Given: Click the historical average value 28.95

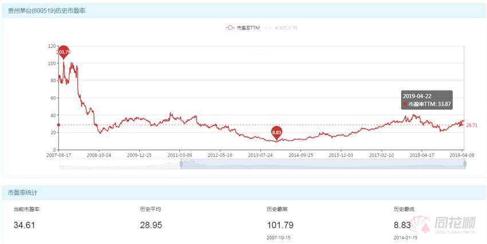Looking at the screenshot, I should pyautogui.click(x=151, y=225).
